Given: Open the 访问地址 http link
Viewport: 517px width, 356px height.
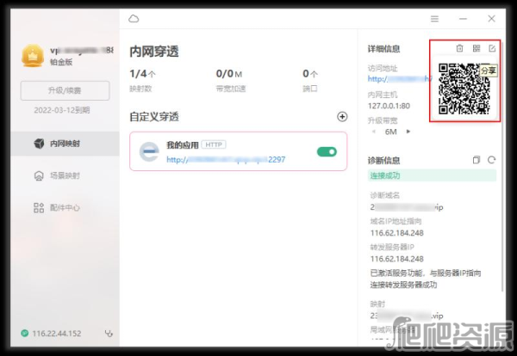Looking at the screenshot, I should (x=400, y=79).
